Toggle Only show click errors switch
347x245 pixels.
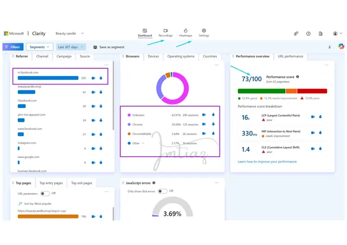pyautogui.click(x=163, y=191)
